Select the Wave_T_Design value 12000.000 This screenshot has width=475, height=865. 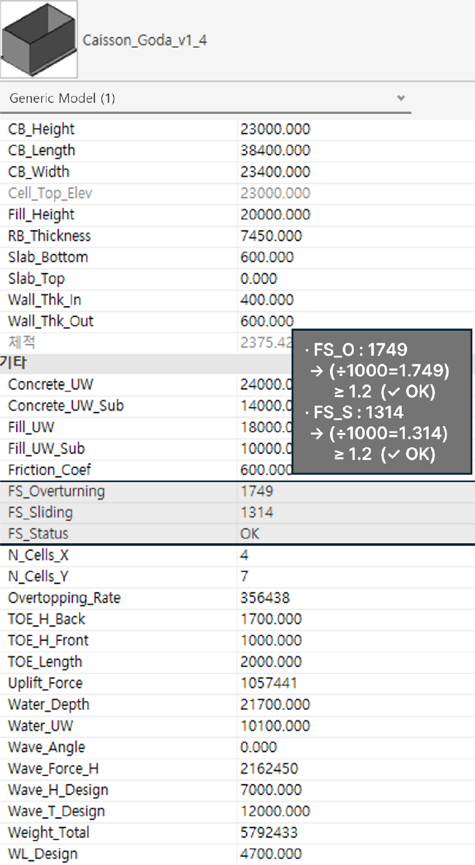point(275,811)
